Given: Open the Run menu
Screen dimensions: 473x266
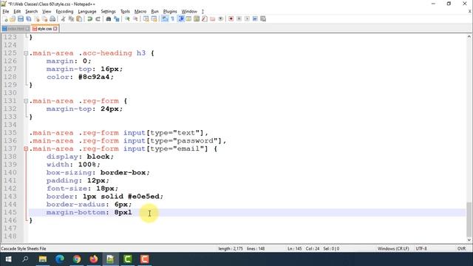Looking at the screenshot, I should 154,12.
